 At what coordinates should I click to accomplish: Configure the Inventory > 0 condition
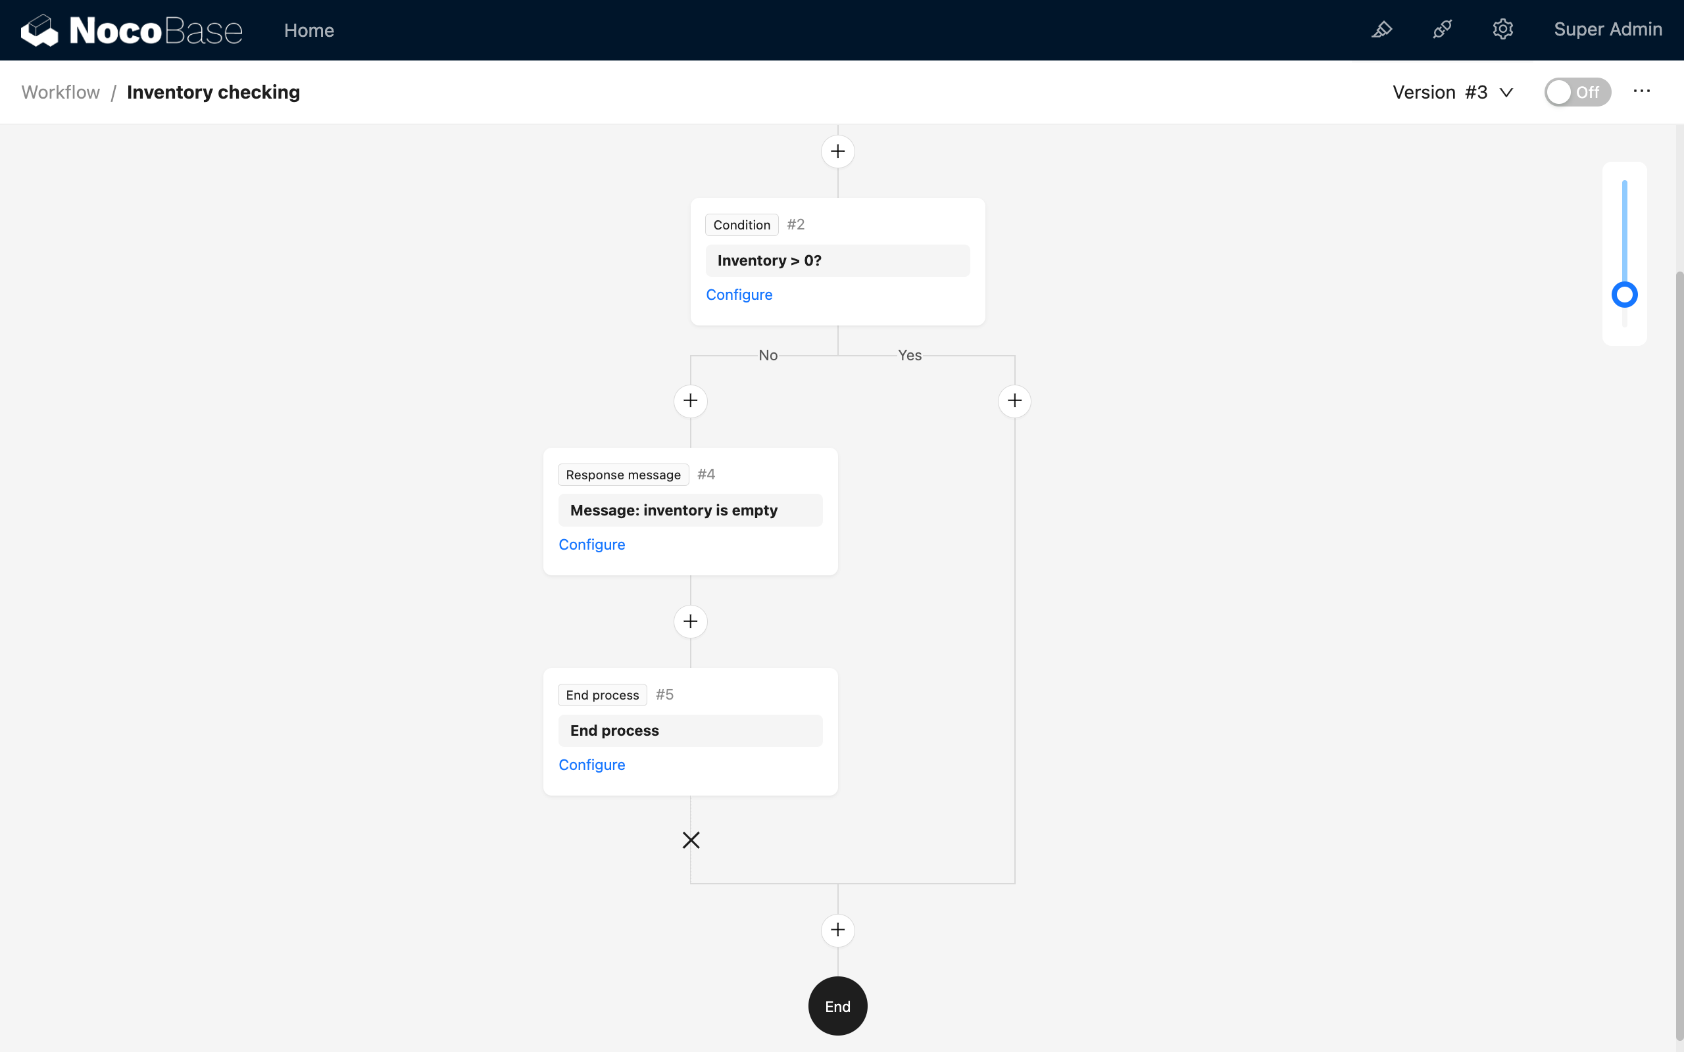tap(739, 295)
